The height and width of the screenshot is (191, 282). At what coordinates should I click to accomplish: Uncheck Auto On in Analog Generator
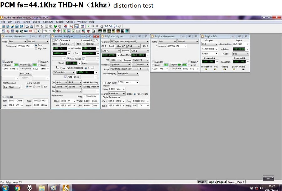coord(3,62)
